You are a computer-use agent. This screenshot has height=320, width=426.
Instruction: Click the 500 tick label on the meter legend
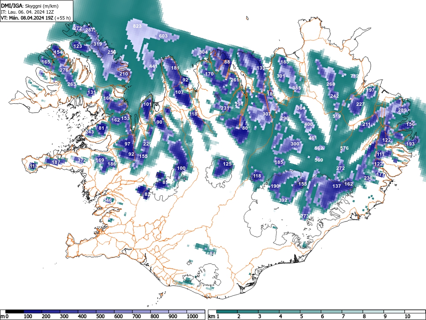click(x=100, y=317)
